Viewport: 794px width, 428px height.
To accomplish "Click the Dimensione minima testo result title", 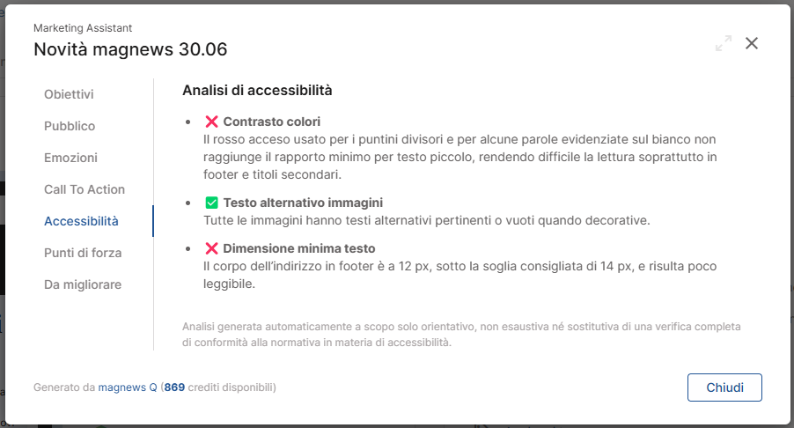I will coord(299,248).
